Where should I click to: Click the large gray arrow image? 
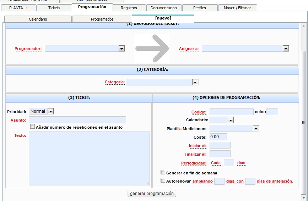coord(152,49)
